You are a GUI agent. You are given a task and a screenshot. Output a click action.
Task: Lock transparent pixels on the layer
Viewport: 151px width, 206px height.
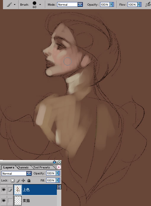pos(12,180)
